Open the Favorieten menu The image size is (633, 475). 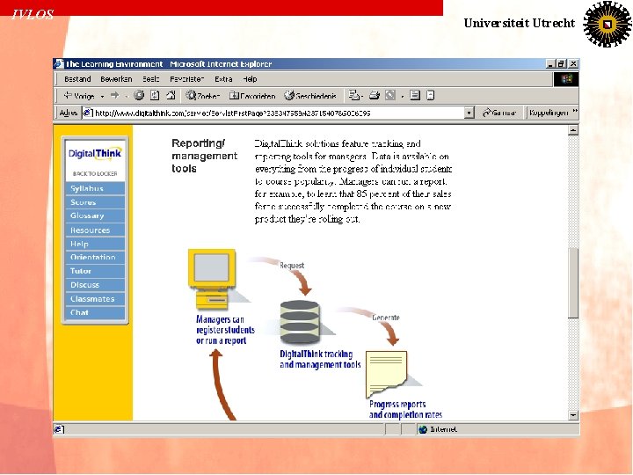187,79
